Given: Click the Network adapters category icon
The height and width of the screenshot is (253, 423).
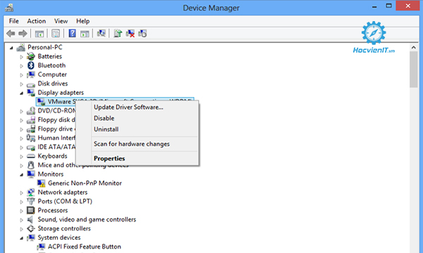Looking at the screenshot, I should (x=31, y=193).
